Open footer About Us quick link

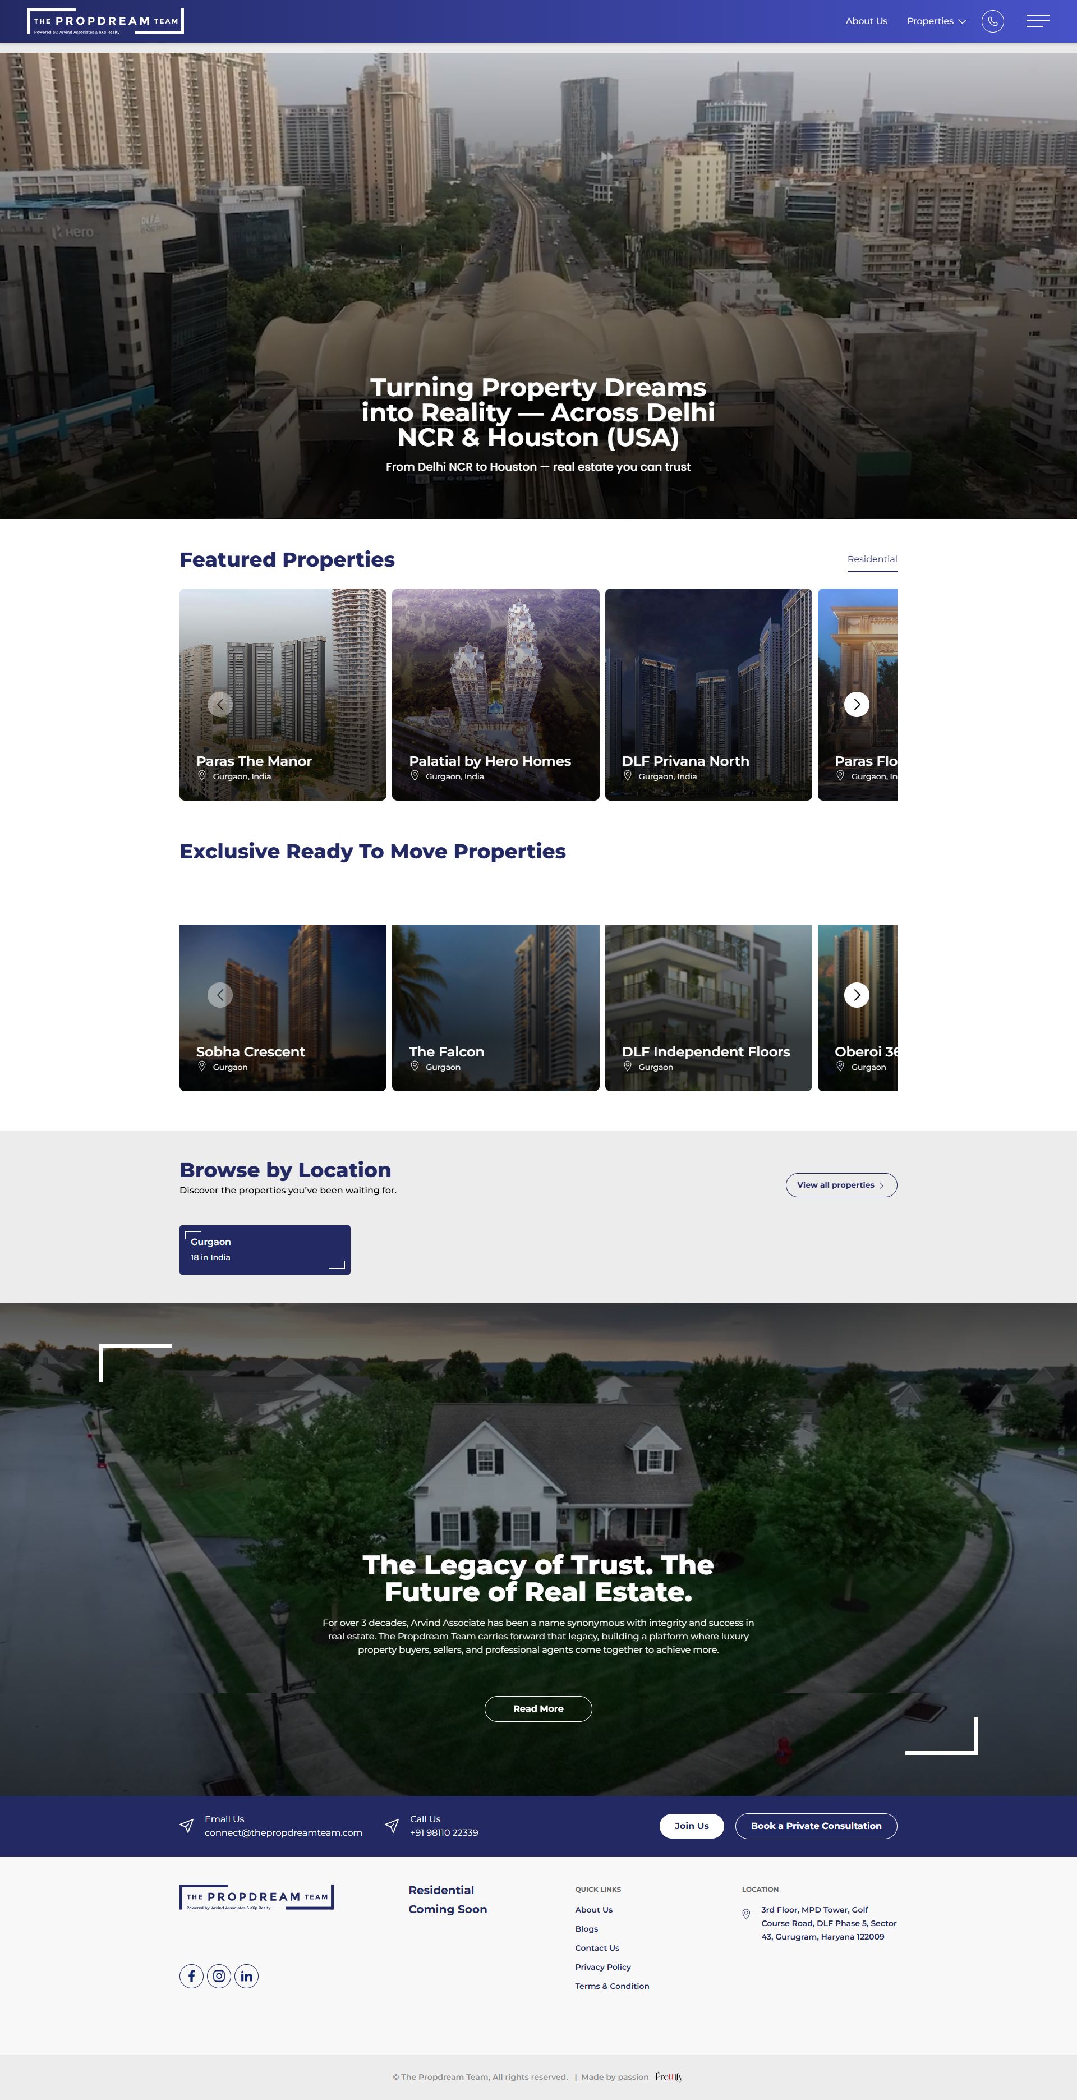[593, 1910]
